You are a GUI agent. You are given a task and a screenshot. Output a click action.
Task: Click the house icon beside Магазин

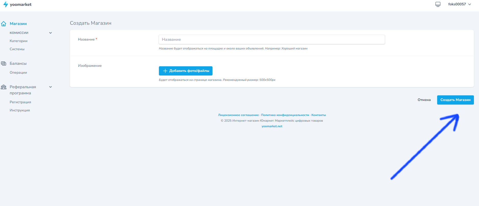(x=4, y=24)
